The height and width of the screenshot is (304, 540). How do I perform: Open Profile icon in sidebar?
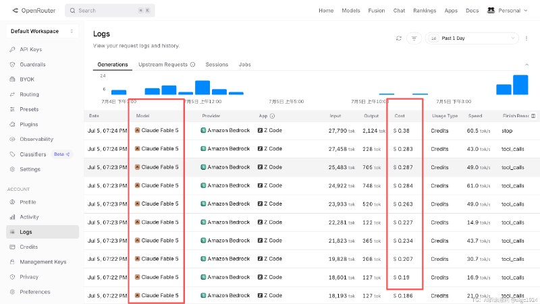tap(12, 202)
